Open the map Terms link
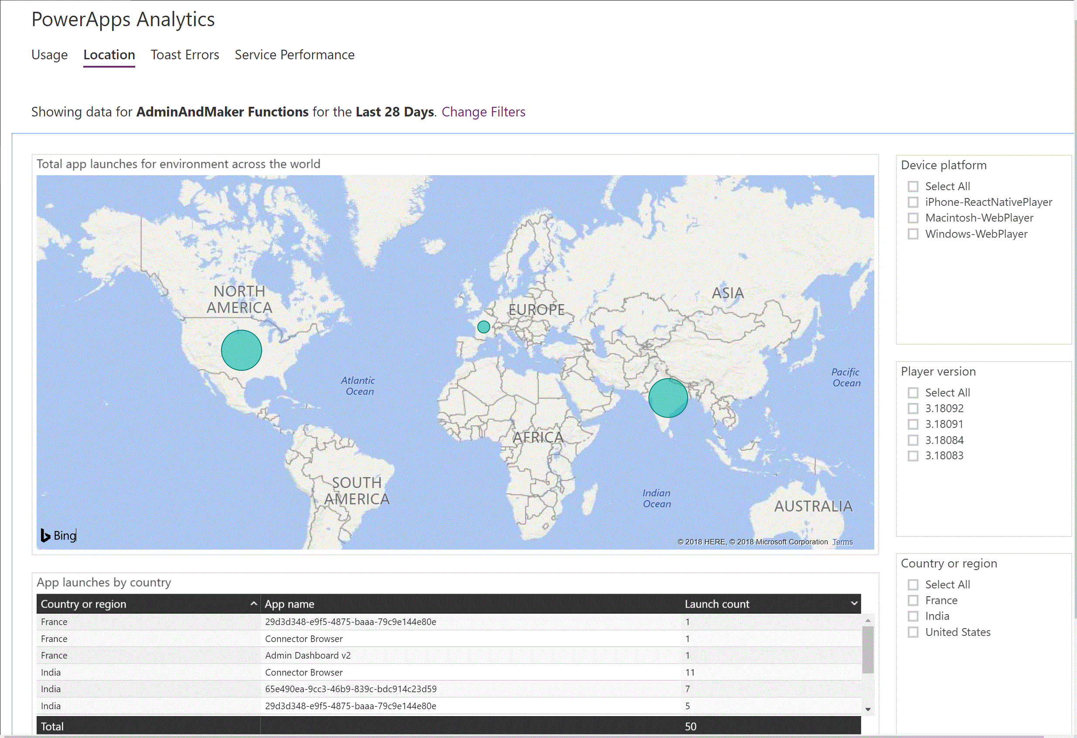The image size is (1077, 738). coord(842,542)
